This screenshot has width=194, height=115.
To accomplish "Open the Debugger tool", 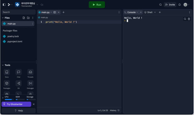I will (30, 83).
